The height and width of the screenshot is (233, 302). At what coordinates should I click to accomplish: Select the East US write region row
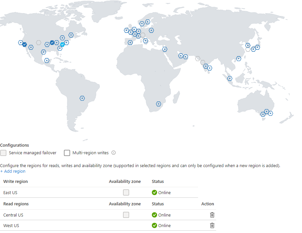tap(10, 192)
